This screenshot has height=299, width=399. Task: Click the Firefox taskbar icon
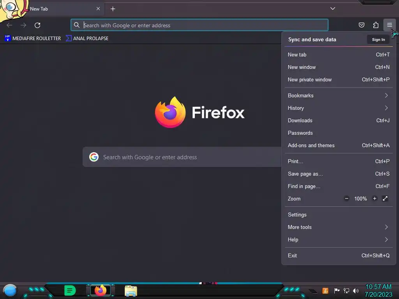pos(101,290)
